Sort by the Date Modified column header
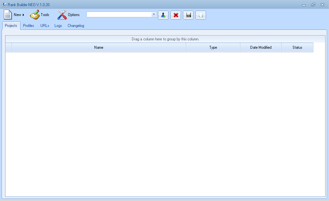The width and height of the screenshot is (329, 201). pos(260,47)
